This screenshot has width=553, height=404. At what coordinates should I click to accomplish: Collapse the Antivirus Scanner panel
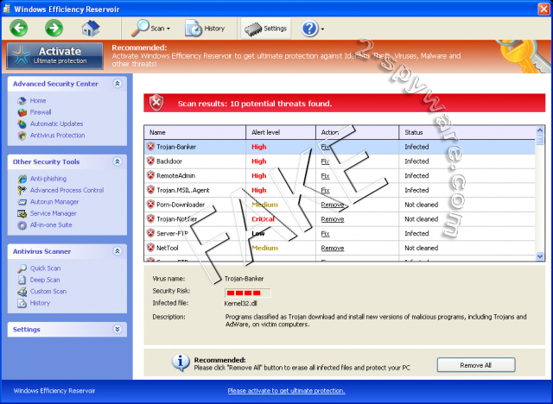pos(118,251)
